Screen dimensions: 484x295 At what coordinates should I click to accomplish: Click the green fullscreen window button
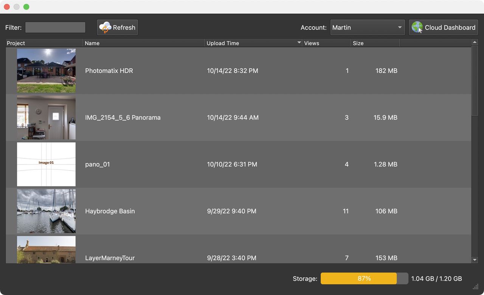(26, 7)
